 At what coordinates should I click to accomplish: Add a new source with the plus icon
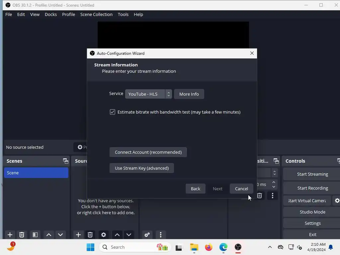[78, 235]
